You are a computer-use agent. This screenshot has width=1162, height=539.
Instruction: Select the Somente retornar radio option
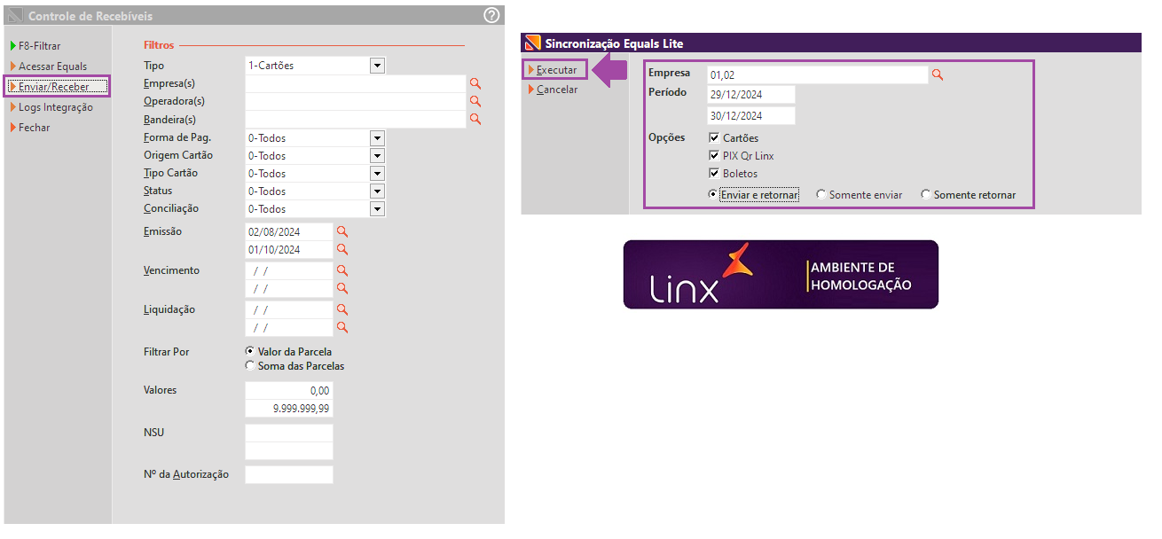tap(926, 194)
